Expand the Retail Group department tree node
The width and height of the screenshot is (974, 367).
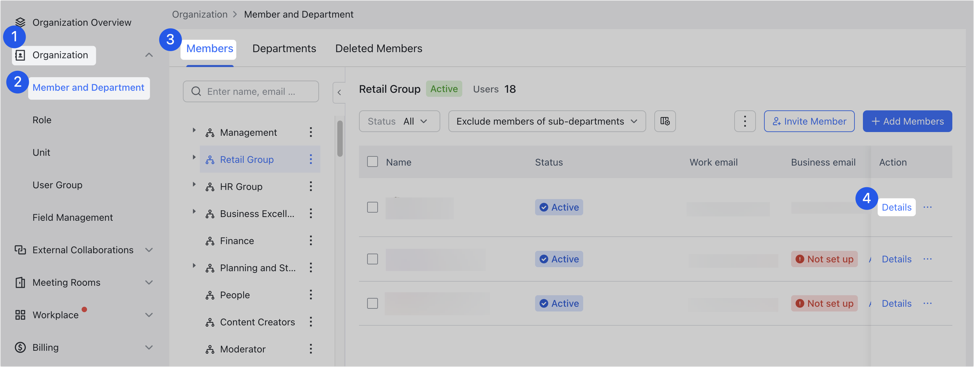click(194, 157)
